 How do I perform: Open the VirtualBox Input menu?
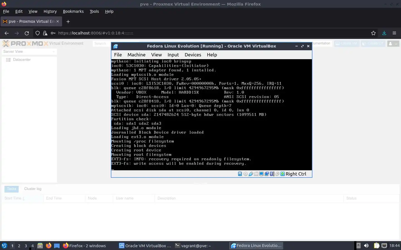point(173,55)
